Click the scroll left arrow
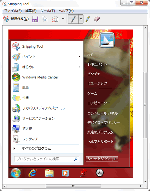The width and height of the screenshot is (150, 191). (x=5, y=186)
